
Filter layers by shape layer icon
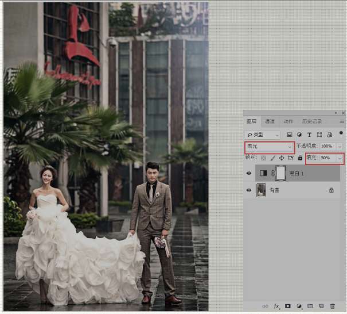pyautogui.click(x=319, y=135)
